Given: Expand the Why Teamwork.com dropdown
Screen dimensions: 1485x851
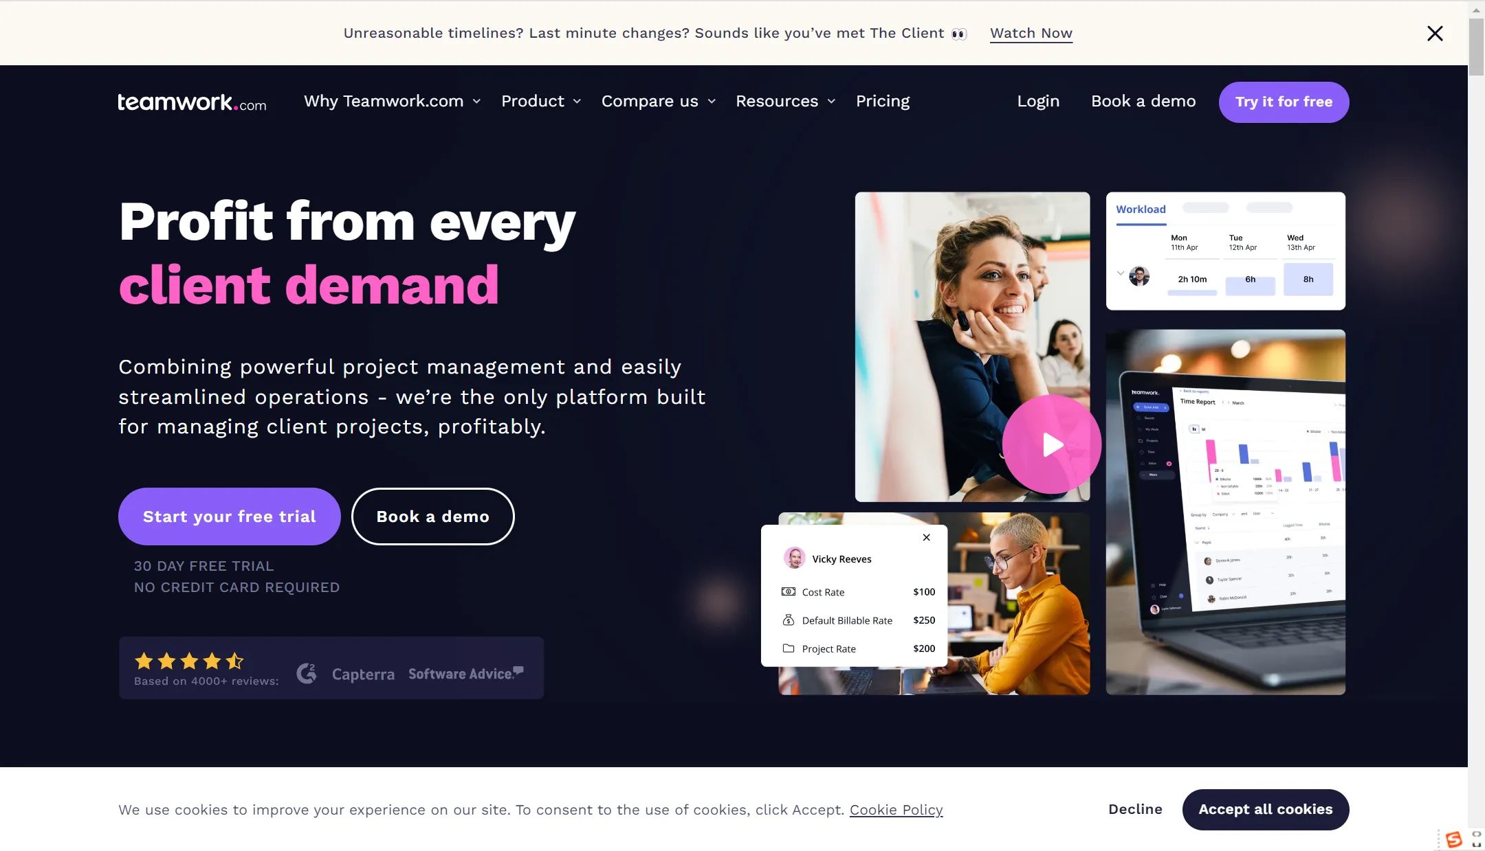Looking at the screenshot, I should (x=392, y=101).
